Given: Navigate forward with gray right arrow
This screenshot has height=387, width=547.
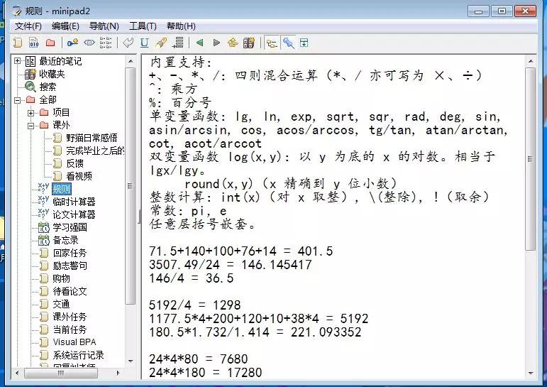Looking at the screenshot, I should point(216,43).
